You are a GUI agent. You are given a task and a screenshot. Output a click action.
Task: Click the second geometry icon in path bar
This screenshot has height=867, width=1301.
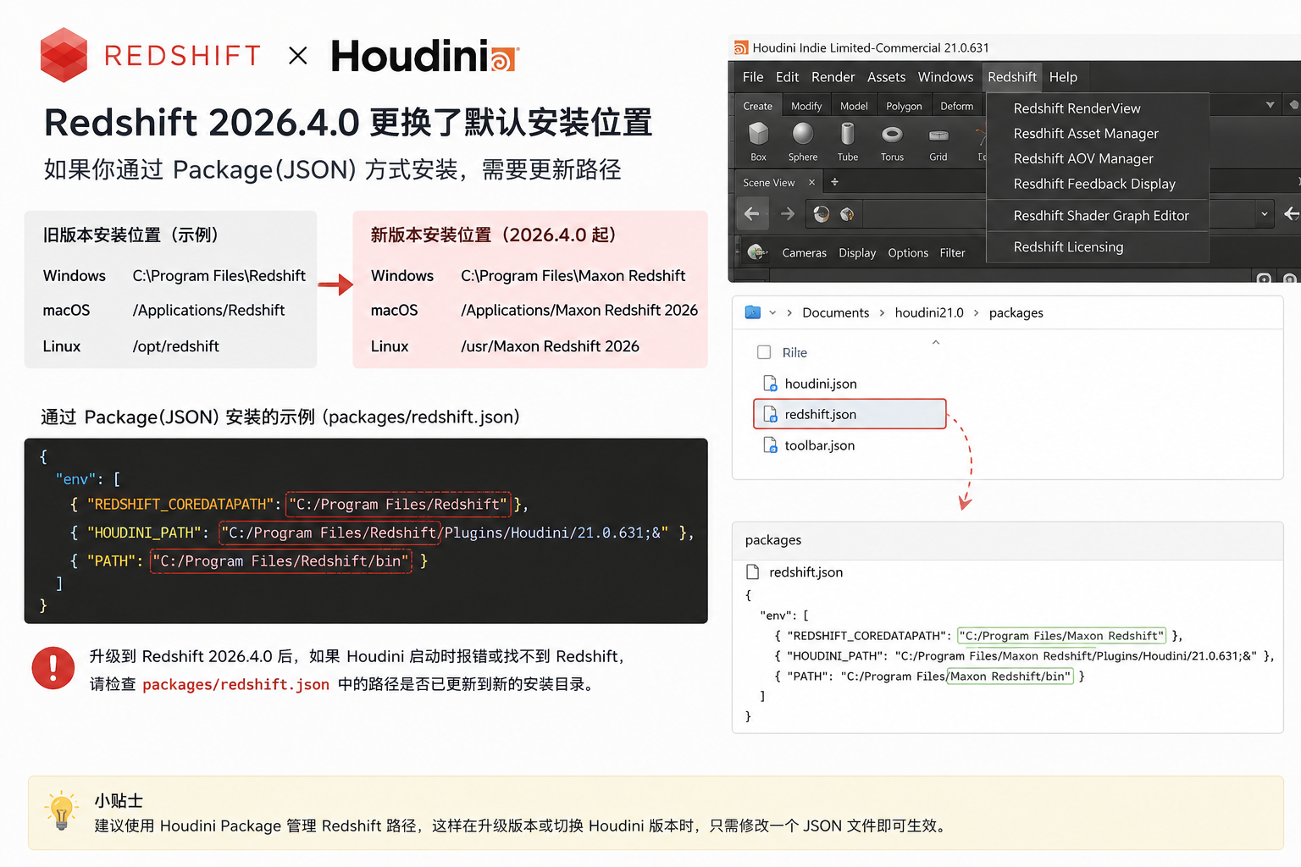tap(847, 214)
